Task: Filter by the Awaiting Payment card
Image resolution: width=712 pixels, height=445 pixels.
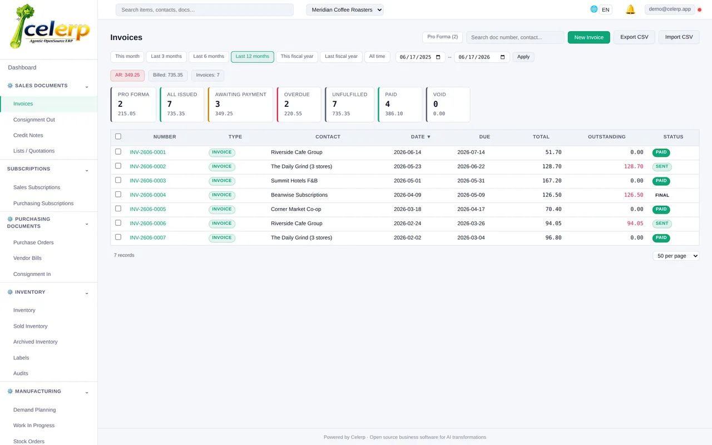Action: click(x=240, y=105)
